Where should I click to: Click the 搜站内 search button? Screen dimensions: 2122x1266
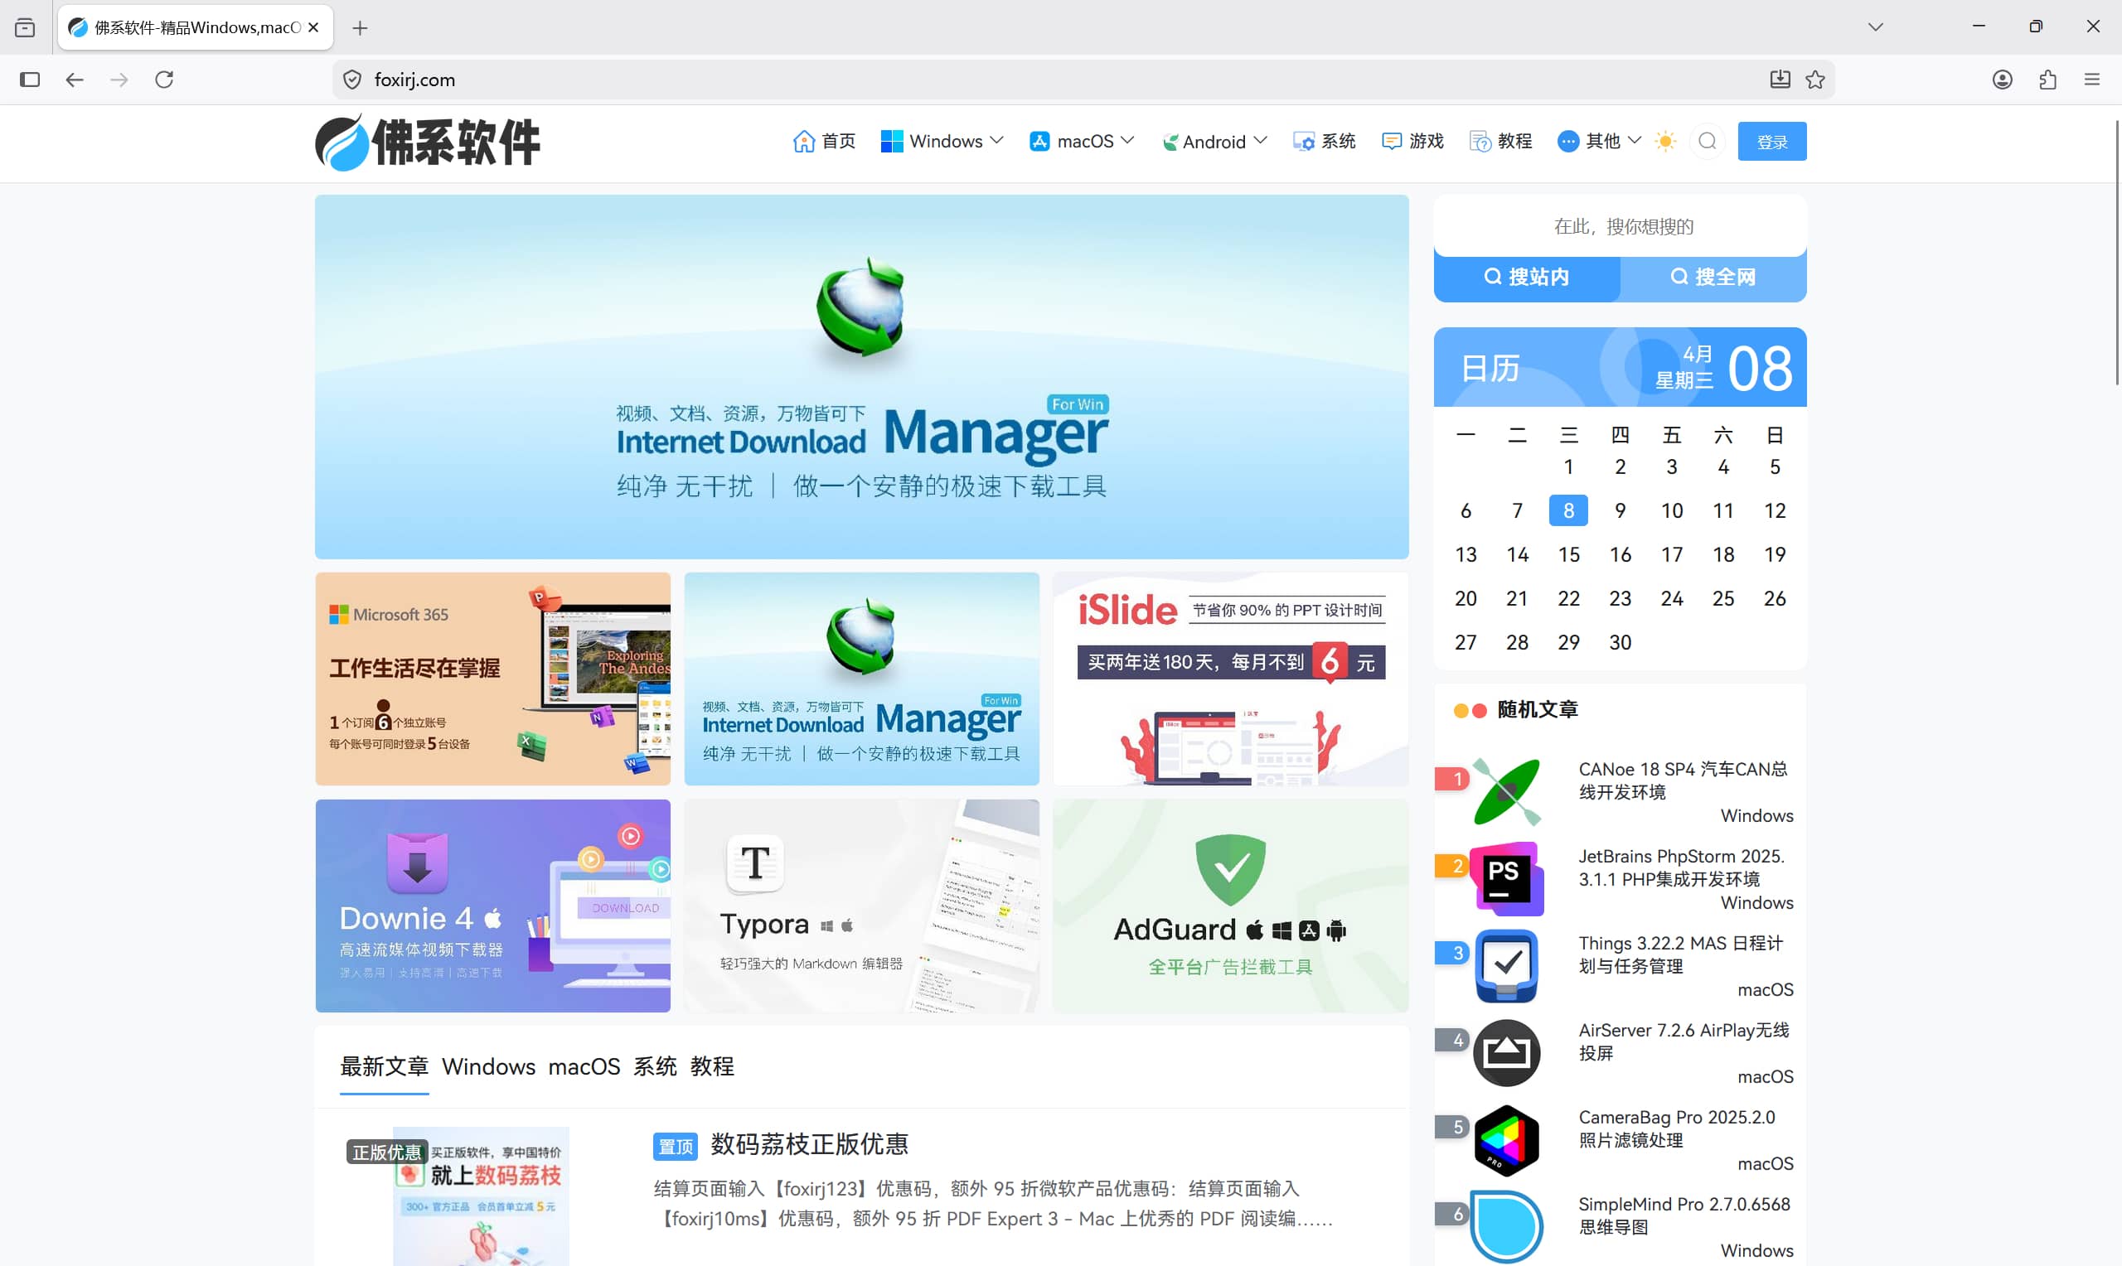point(1528,278)
